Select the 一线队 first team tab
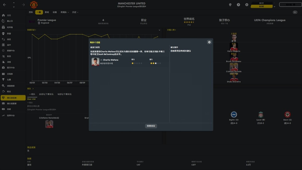The width and height of the screenshot is (302, 170). point(32,94)
